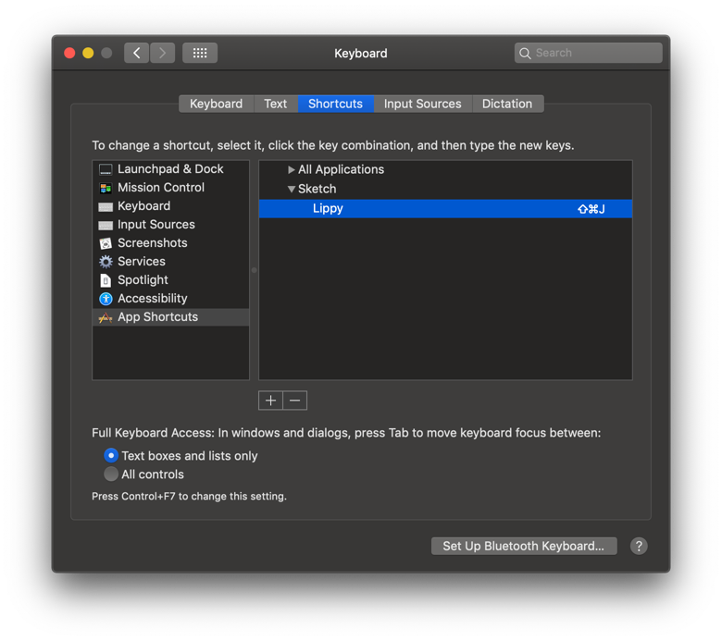
Task: Close the Keyboard window with red button
Action: pos(69,53)
